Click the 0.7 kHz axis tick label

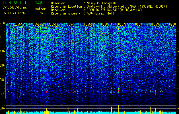tap(2, 94)
